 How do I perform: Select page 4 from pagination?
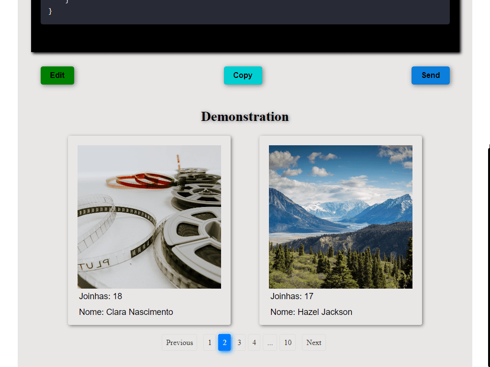pos(254,342)
